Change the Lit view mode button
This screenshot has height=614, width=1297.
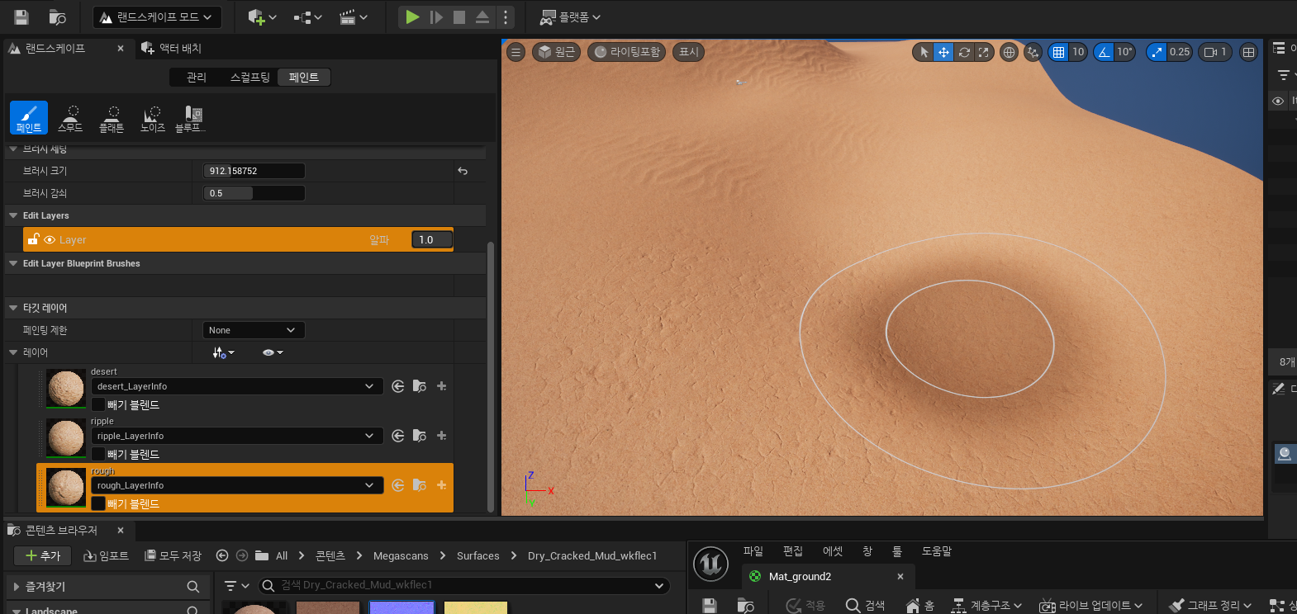[x=627, y=52]
